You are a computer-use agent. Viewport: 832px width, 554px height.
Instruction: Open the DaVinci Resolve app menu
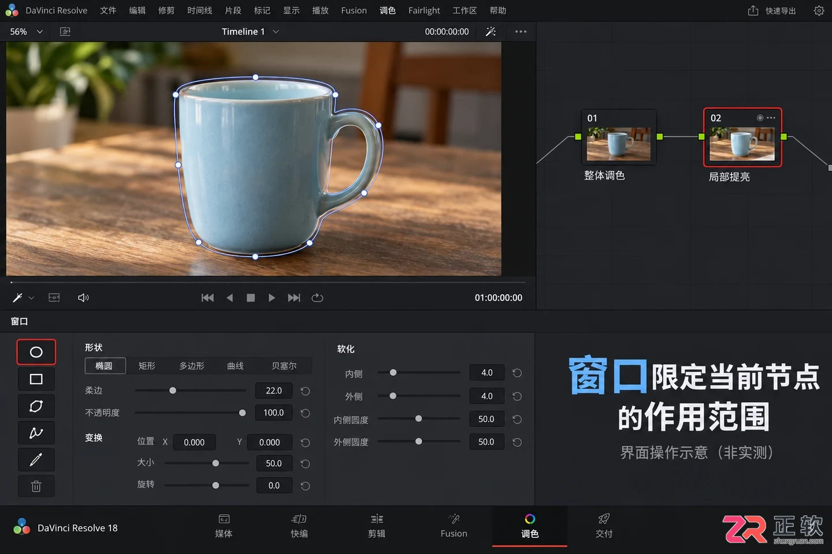click(x=56, y=10)
